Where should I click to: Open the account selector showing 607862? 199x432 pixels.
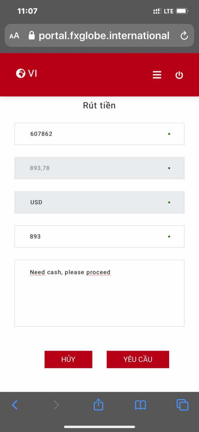point(99,134)
